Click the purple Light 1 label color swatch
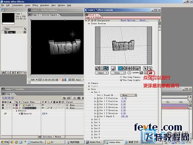 [x=17, y=105]
